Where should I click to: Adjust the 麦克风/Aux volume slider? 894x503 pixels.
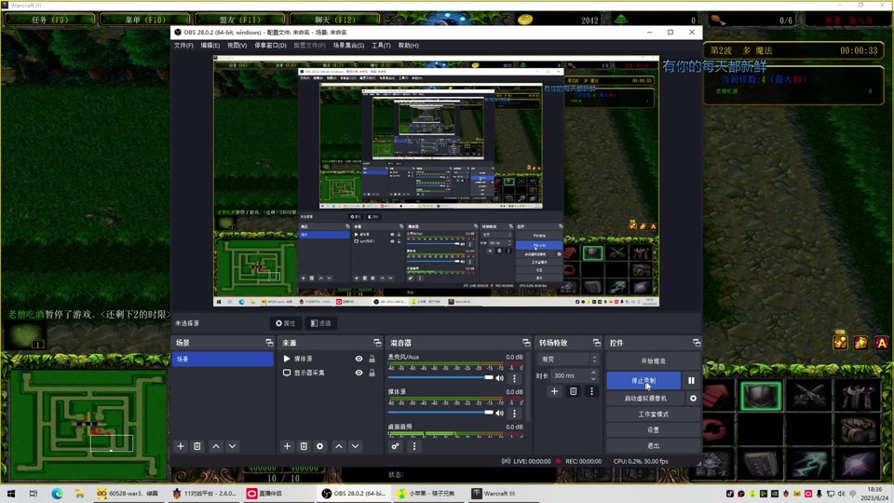click(440, 377)
